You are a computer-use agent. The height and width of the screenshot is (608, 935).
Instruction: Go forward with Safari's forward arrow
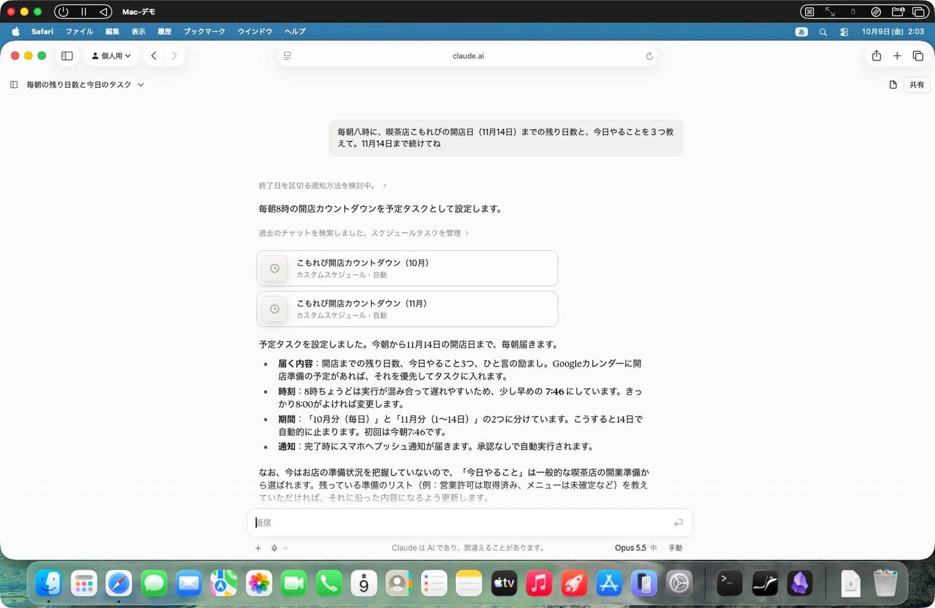point(174,56)
